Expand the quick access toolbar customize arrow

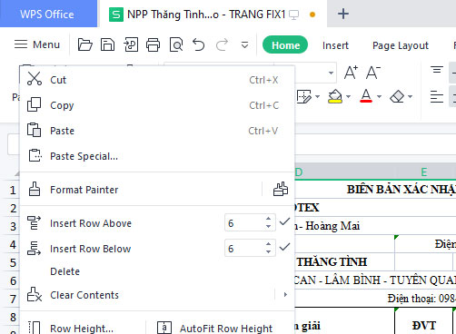click(244, 45)
